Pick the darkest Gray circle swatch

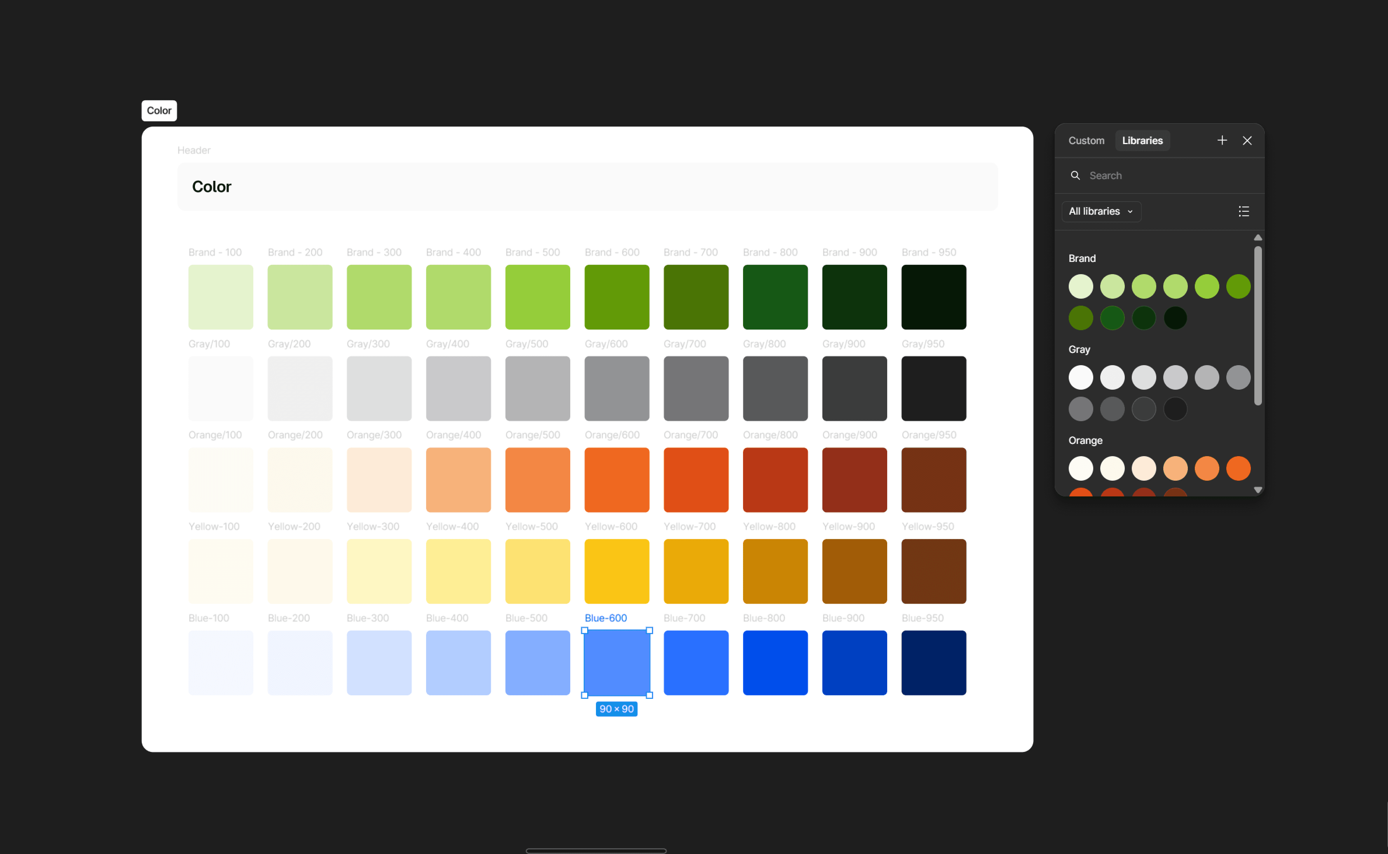tap(1175, 409)
